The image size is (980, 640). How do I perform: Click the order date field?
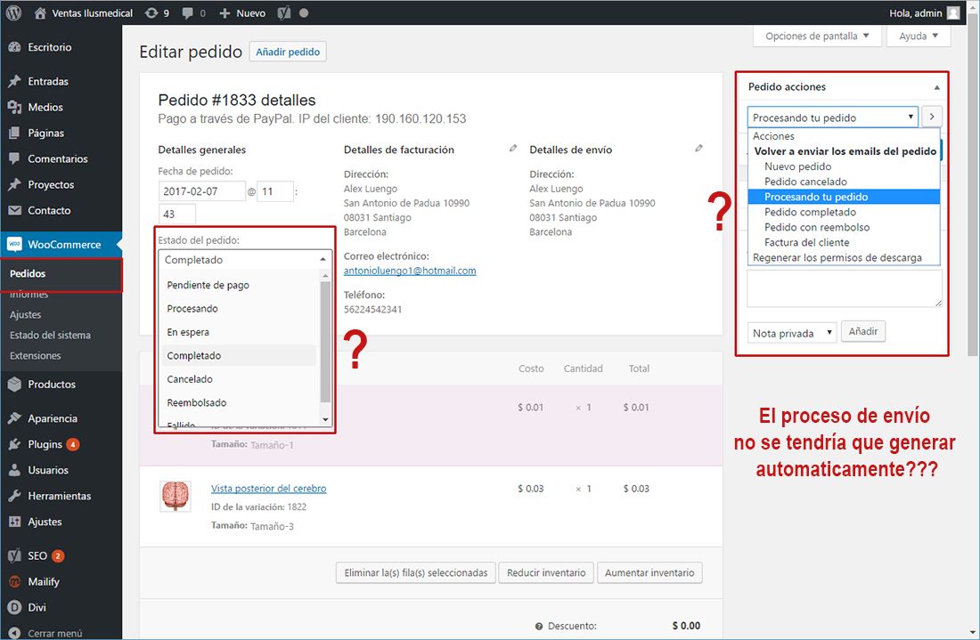coord(202,191)
